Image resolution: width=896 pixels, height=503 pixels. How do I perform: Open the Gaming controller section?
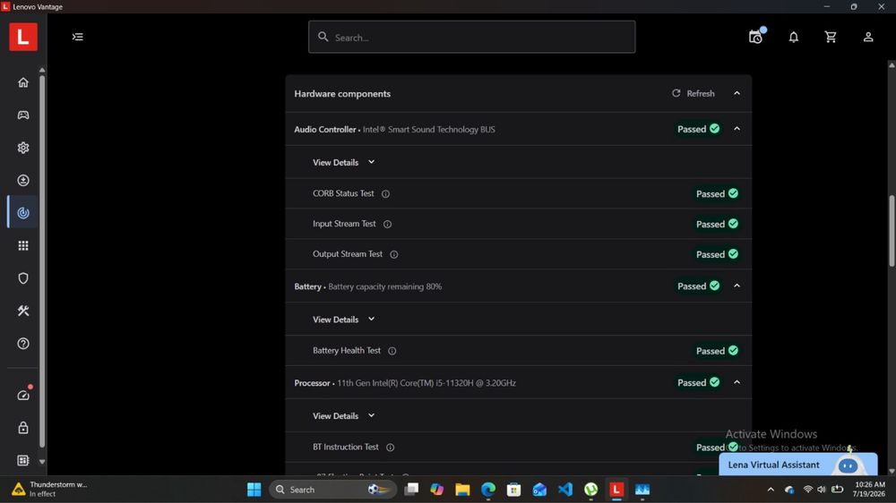click(x=23, y=115)
